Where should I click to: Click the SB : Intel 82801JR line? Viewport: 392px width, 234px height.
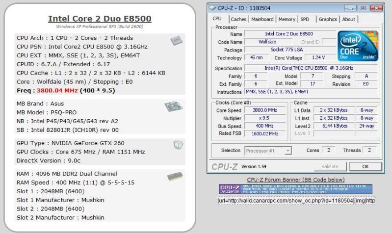[x=68, y=130]
